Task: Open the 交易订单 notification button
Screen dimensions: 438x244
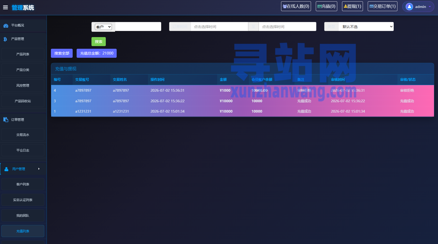Action: point(383,6)
